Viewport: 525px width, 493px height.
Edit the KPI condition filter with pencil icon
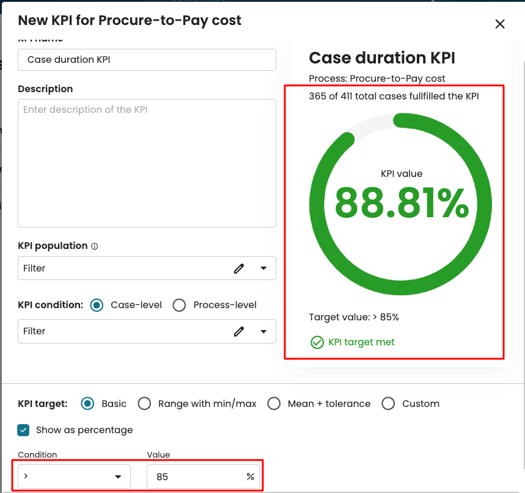point(239,331)
